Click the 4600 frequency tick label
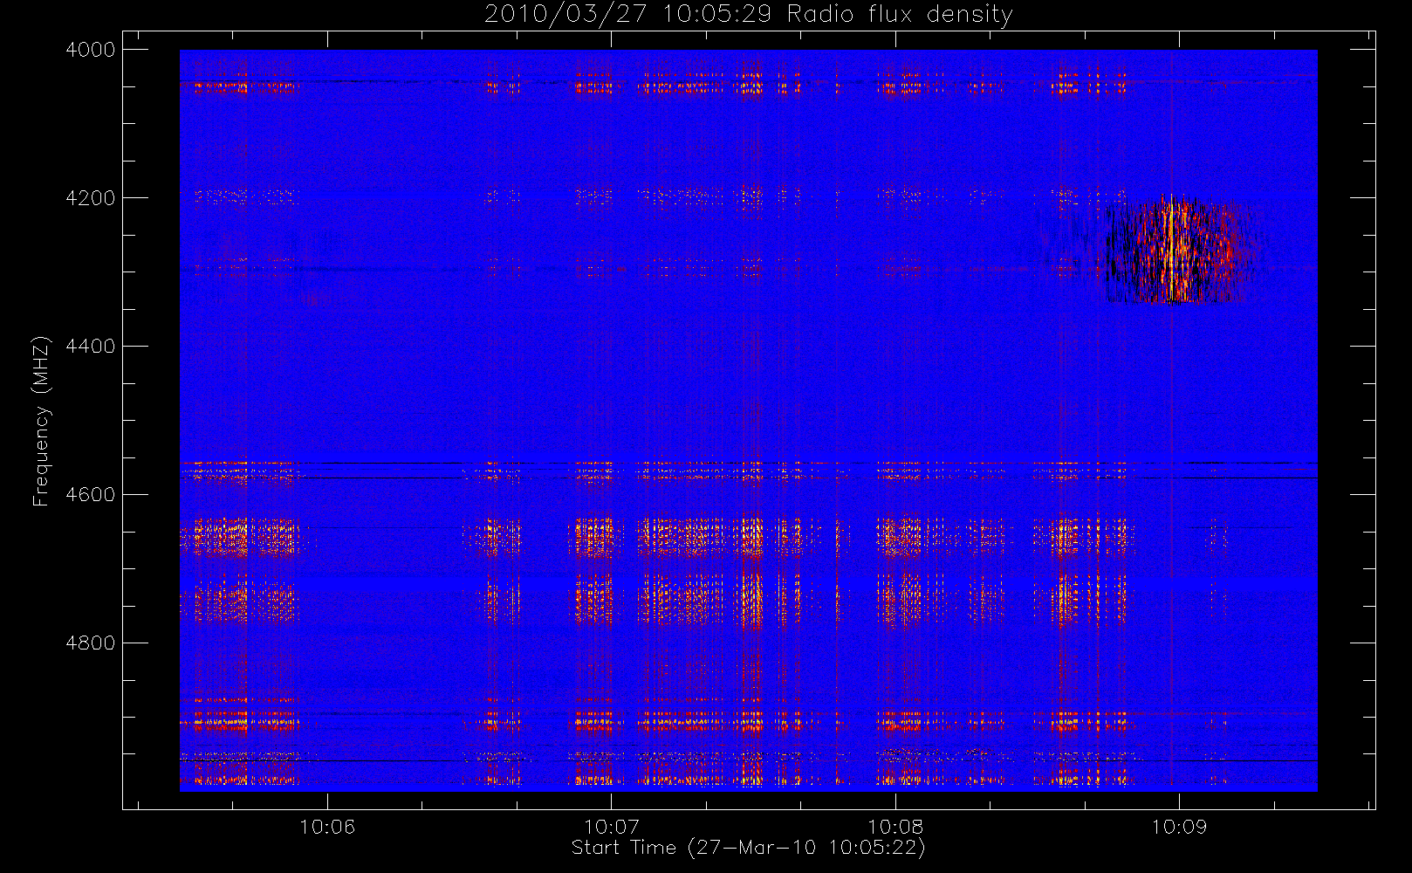This screenshot has height=873, width=1412. pyautogui.click(x=91, y=495)
